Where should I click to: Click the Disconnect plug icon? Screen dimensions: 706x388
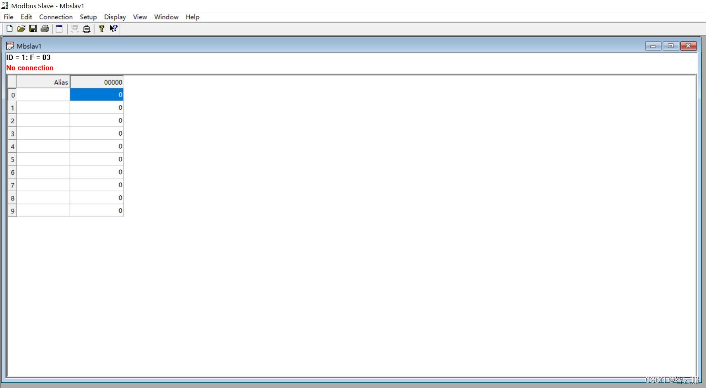pyautogui.click(x=87, y=28)
